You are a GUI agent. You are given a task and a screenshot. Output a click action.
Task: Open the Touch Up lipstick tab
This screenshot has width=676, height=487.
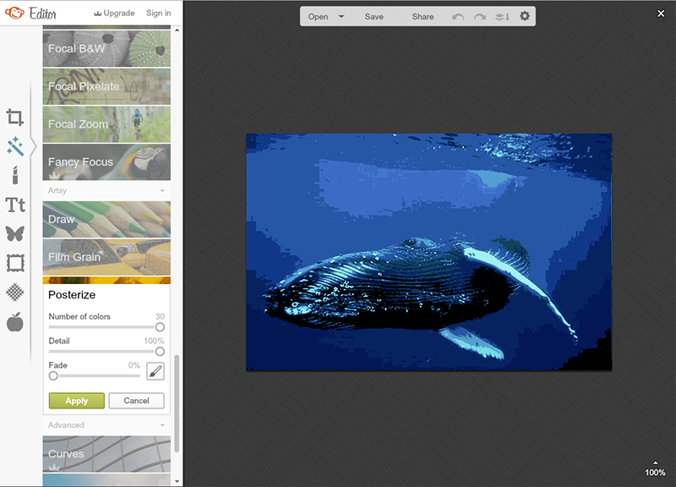(15, 176)
